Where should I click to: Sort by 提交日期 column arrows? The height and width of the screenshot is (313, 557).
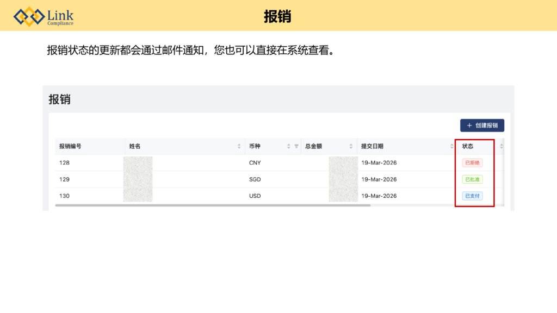tap(451, 146)
